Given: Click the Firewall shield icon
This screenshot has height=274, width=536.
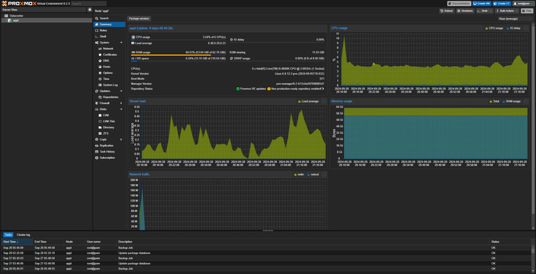Looking at the screenshot, I should [x=97, y=103].
